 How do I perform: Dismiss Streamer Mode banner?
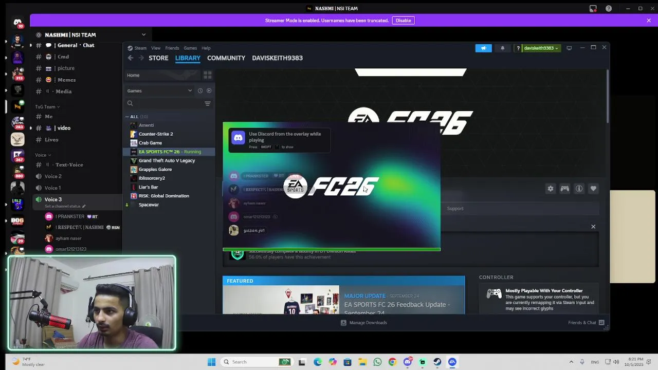point(649,21)
